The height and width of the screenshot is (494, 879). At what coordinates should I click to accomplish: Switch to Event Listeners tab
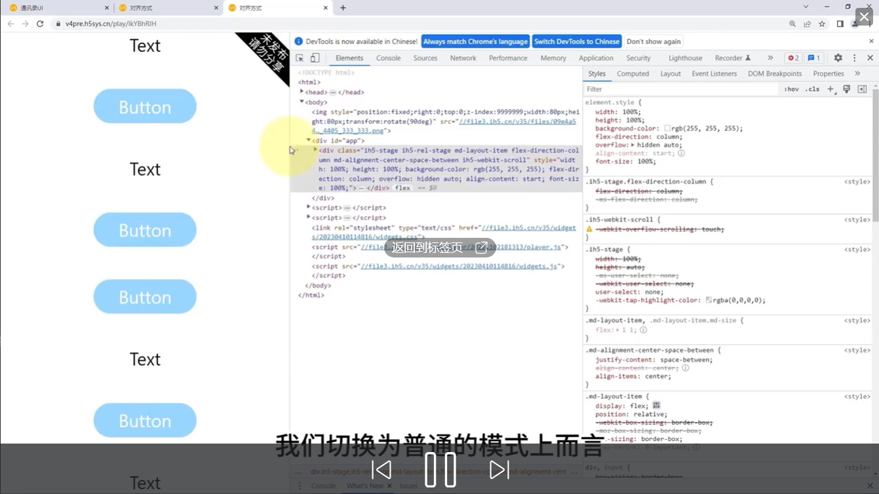(714, 73)
